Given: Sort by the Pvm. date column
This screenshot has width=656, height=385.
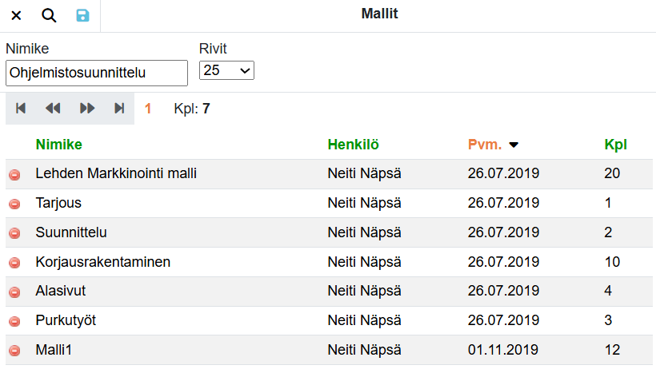Looking at the screenshot, I should [485, 145].
